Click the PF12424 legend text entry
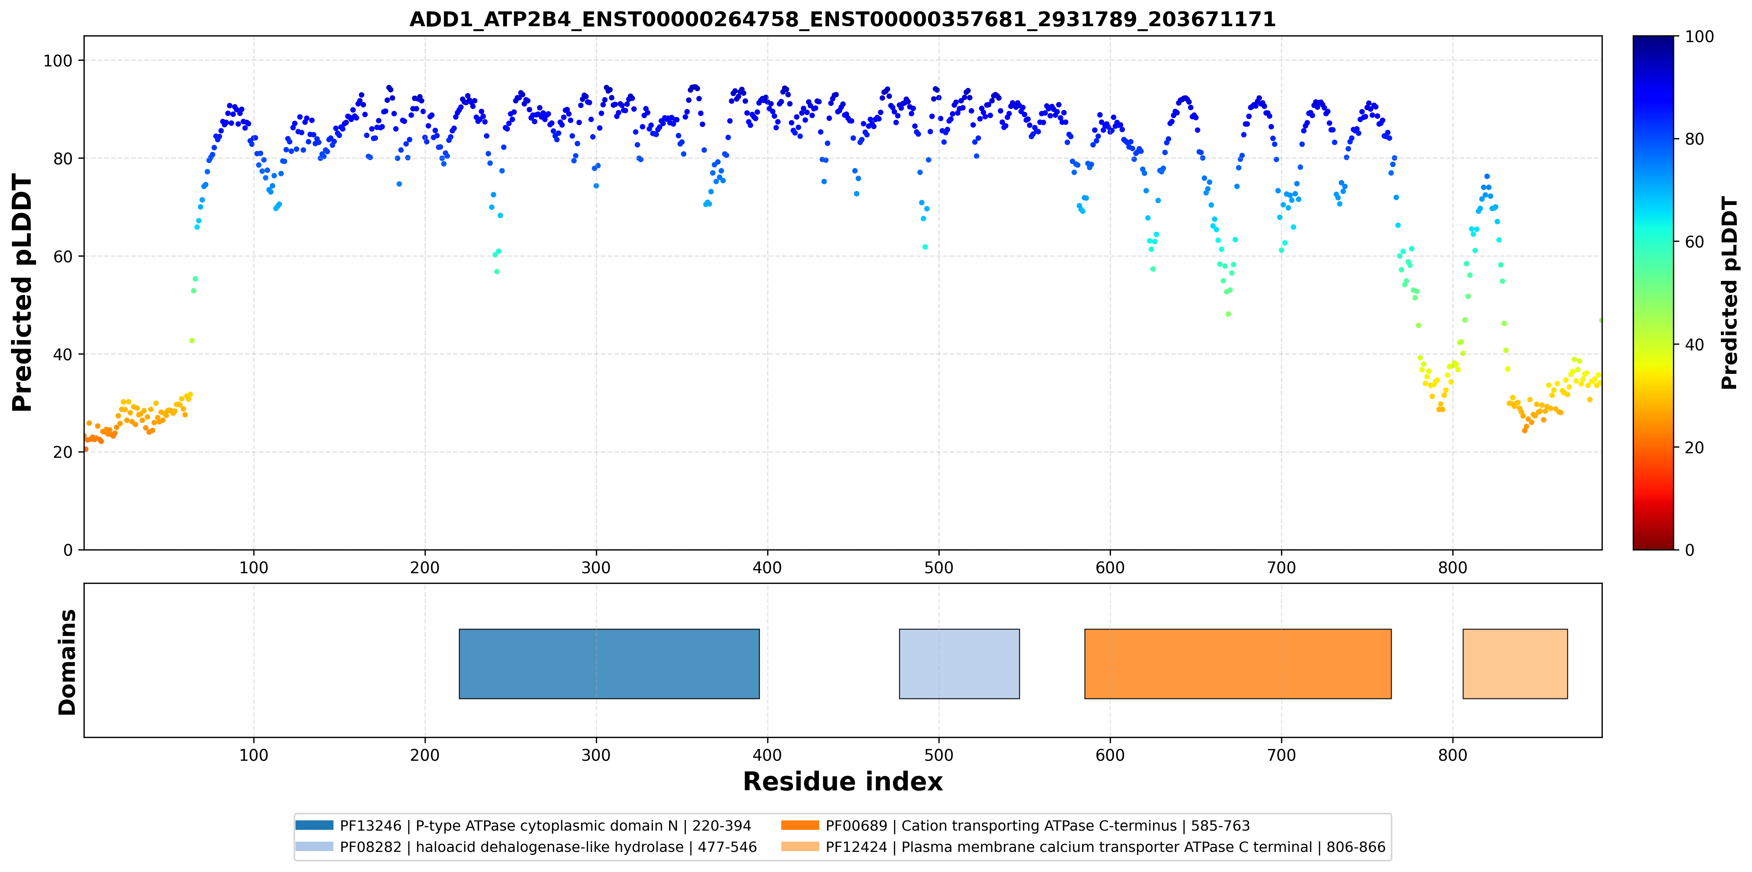This screenshot has height=872, width=1752. point(1105,847)
